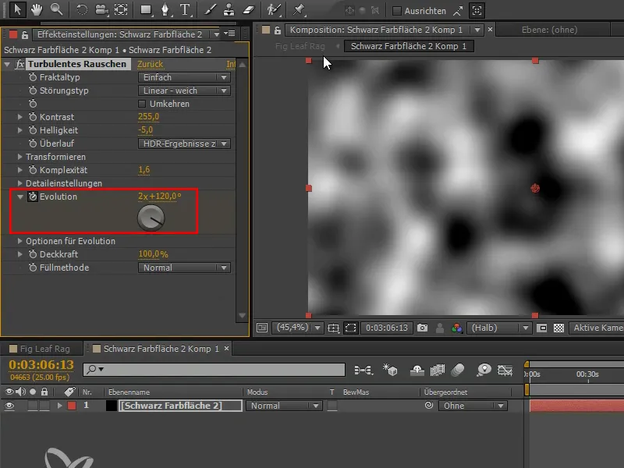
Task: Select the Roto Brush tool
Action: coord(274,9)
